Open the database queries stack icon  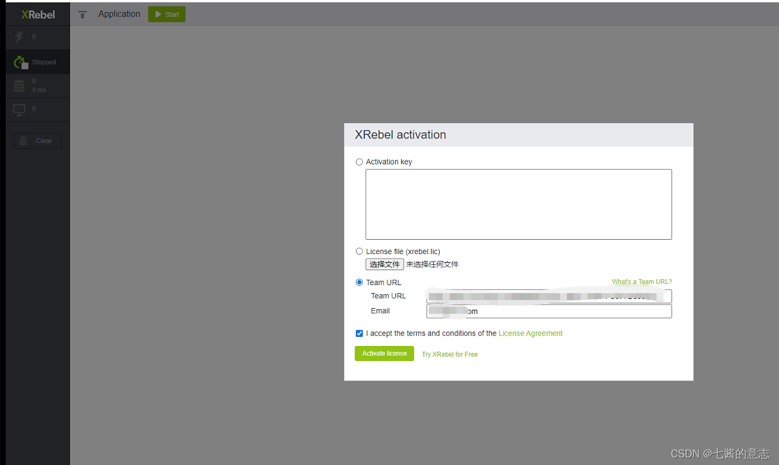pos(20,86)
